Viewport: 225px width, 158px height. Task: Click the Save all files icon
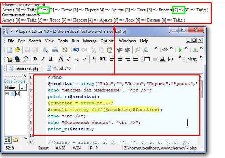[x=35, y=50]
